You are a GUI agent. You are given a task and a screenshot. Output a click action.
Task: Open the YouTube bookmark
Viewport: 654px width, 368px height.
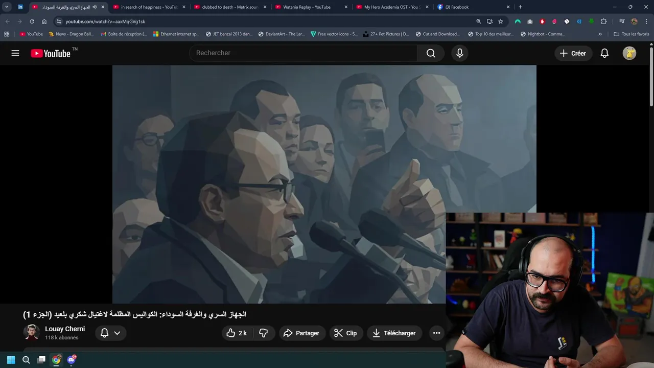click(x=32, y=34)
